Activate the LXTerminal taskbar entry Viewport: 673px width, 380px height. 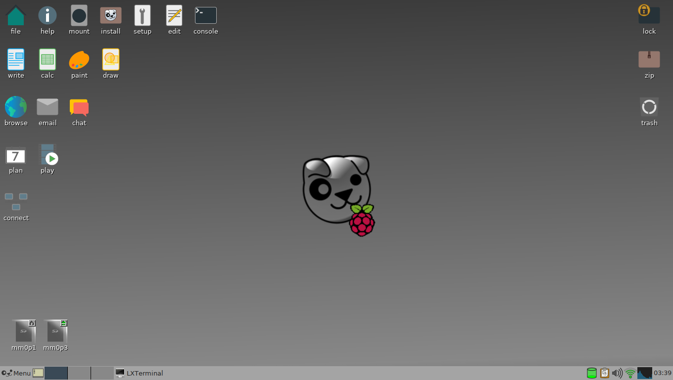pyautogui.click(x=139, y=373)
